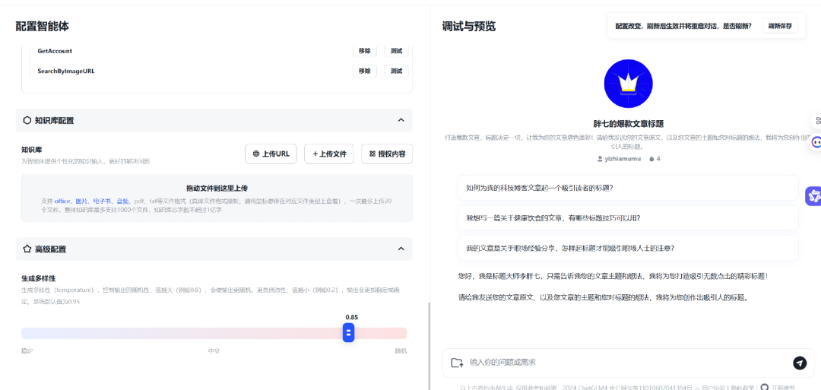The width and height of the screenshot is (821, 390).
Task: Click the grid icon at top right edge
Action: (x=818, y=120)
